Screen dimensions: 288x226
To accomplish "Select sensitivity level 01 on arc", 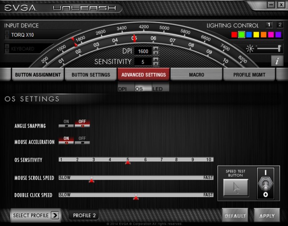I will pos(61,61).
